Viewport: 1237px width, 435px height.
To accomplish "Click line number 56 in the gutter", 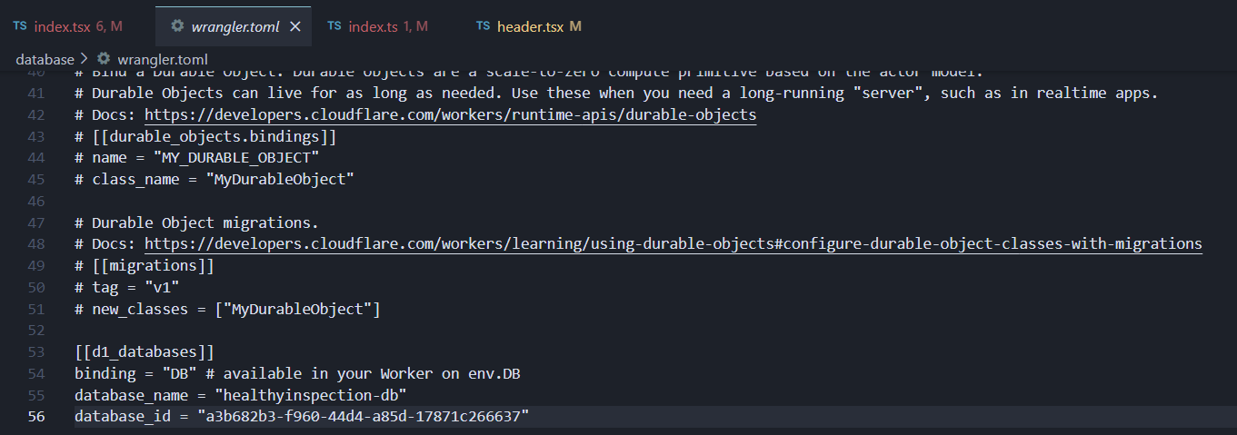I will click(x=35, y=416).
